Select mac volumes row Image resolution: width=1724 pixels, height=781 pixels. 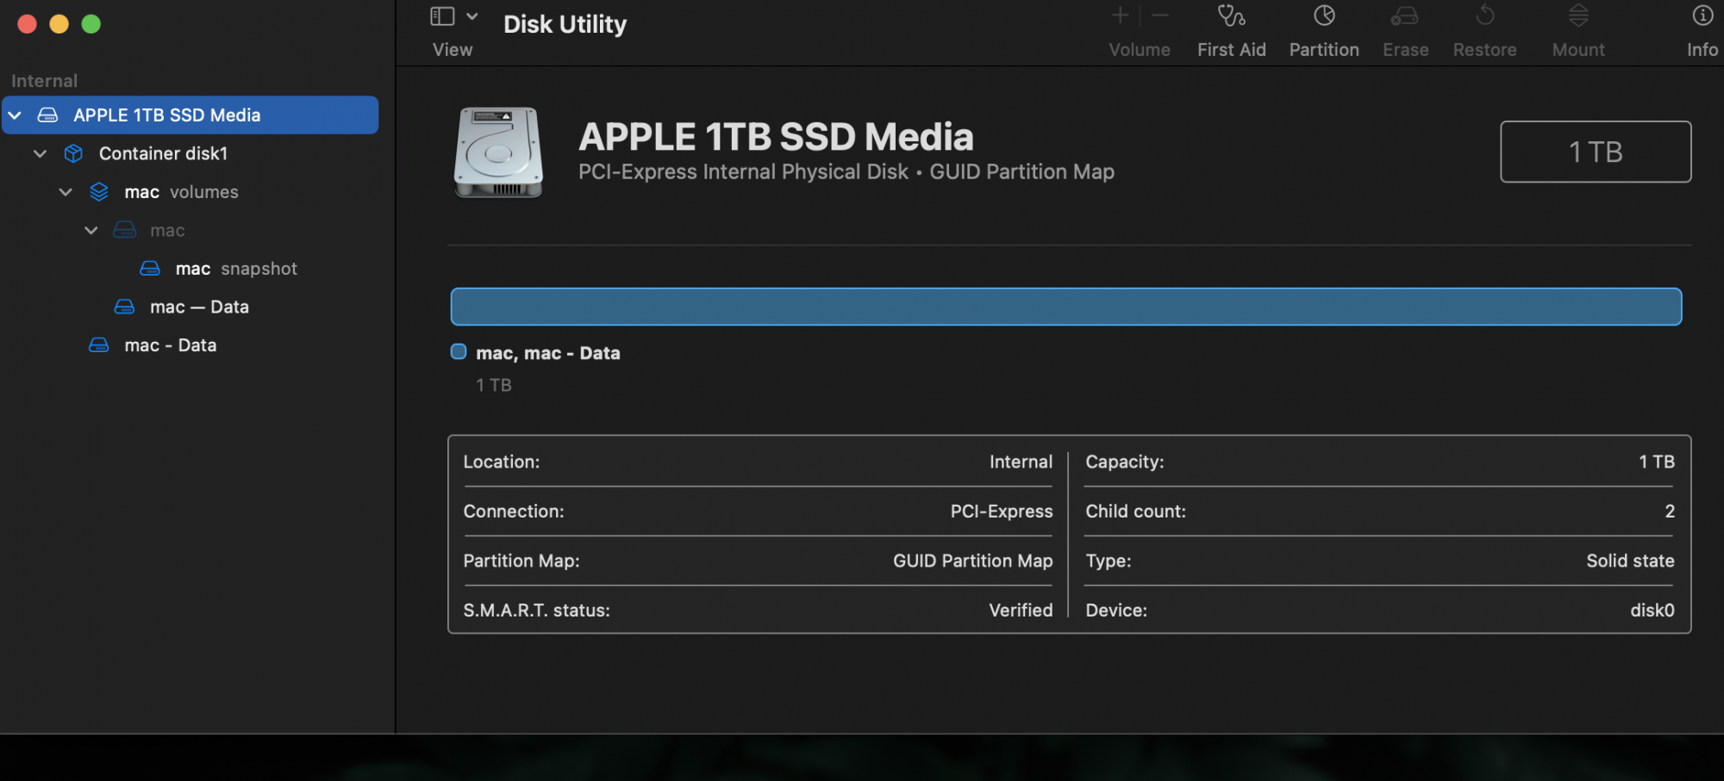click(190, 192)
